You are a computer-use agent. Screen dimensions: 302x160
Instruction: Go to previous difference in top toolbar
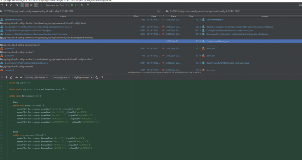[2, 5]
